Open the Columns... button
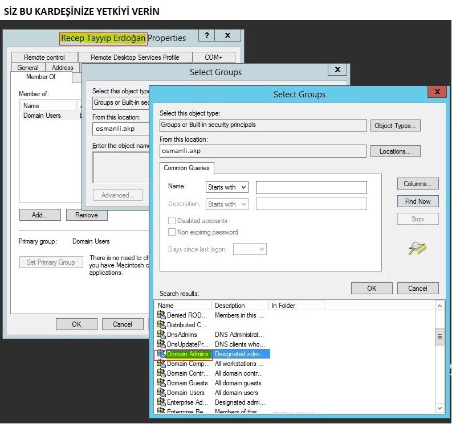 (418, 184)
